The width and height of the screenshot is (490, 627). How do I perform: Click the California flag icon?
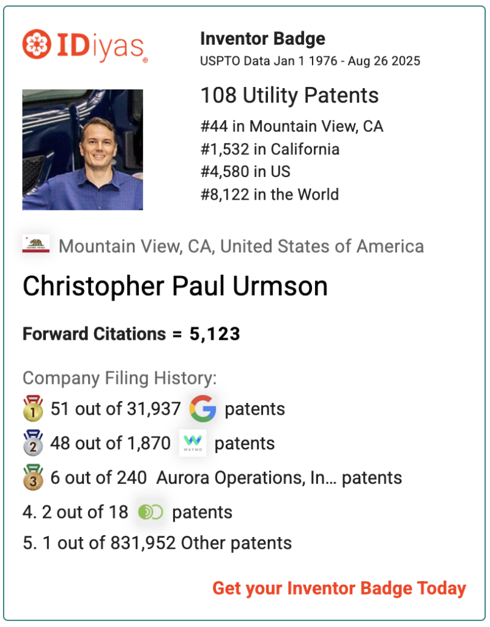(36, 244)
